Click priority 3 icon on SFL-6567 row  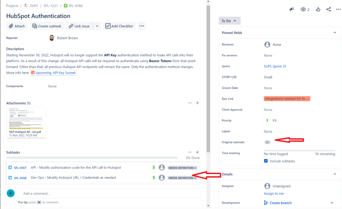point(154,167)
